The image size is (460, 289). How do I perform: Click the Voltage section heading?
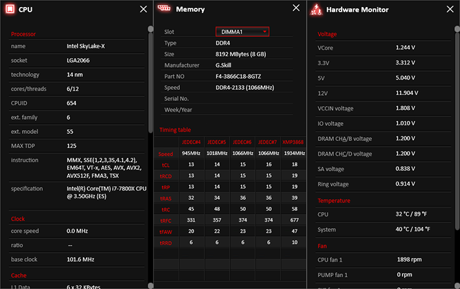tap(327, 34)
